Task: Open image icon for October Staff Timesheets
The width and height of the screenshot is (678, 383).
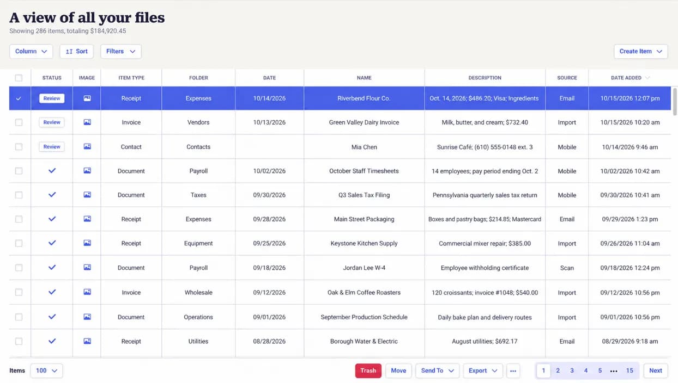Action: click(x=87, y=171)
